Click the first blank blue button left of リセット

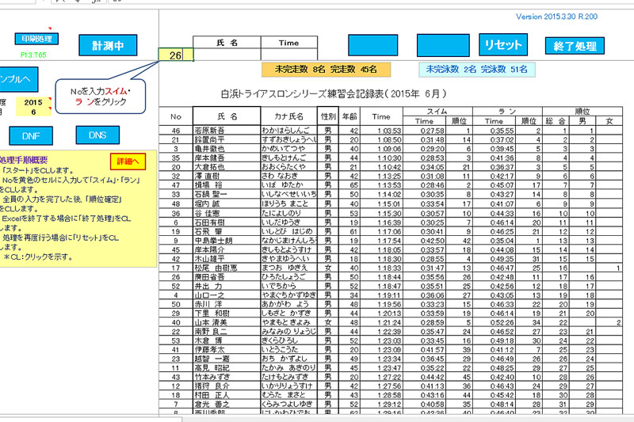coord(372,44)
